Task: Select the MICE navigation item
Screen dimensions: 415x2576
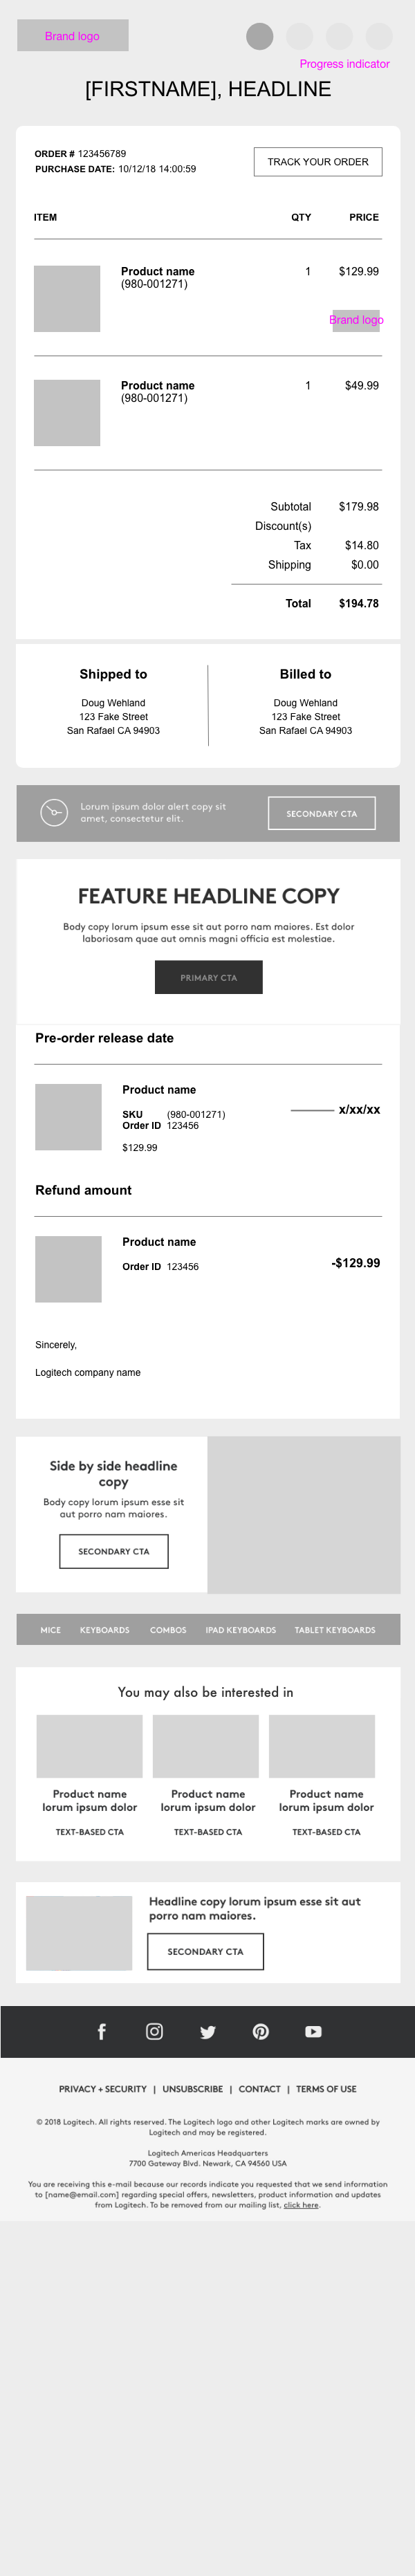Action: coord(50,1630)
